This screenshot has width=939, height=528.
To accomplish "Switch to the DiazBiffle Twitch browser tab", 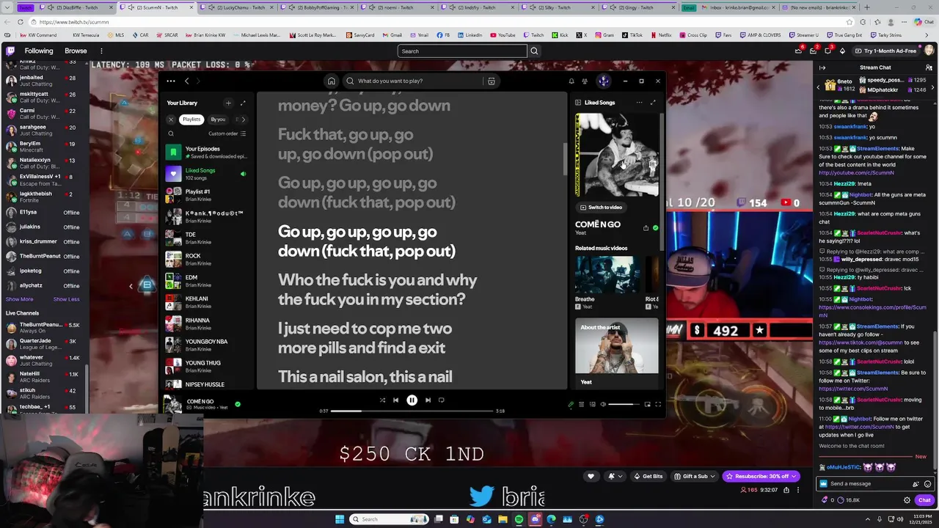I will pyautogui.click(x=78, y=7).
